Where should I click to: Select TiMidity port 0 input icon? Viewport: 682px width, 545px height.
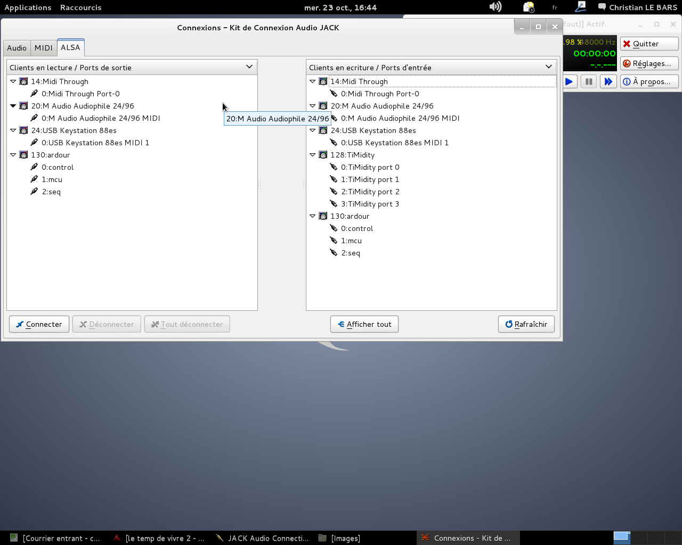[334, 167]
